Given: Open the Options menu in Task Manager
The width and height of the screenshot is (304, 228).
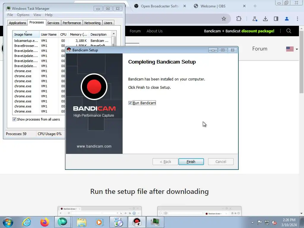Looking at the screenshot, I should click(23, 15).
